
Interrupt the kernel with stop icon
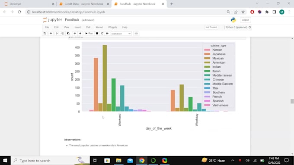tap(97, 34)
